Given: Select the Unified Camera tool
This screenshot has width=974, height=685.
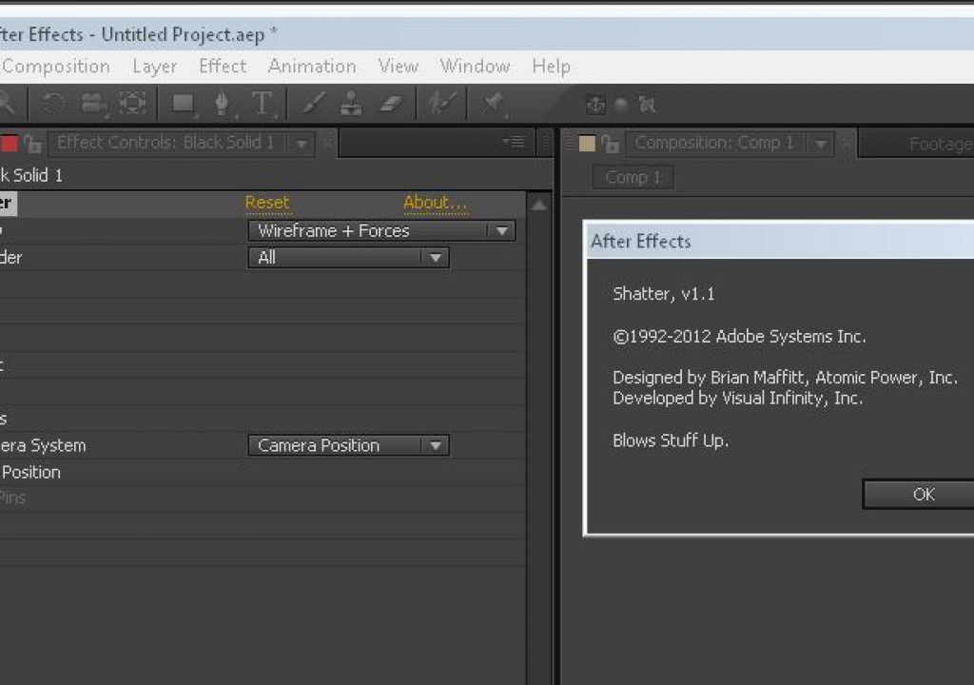Looking at the screenshot, I should (94, 103).
